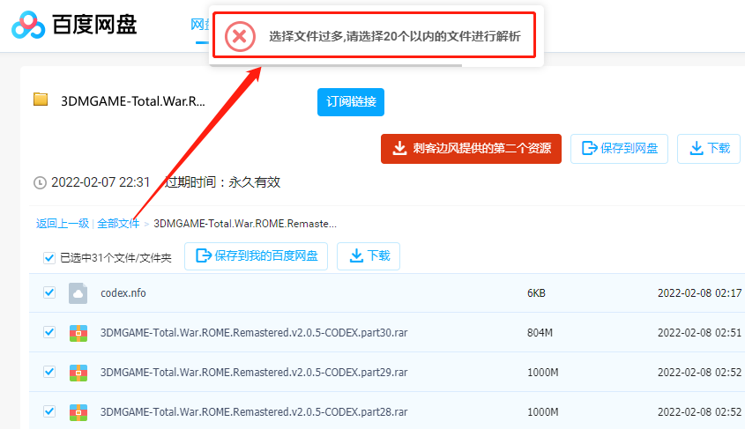This screenshot has height=429, width=745.
Task: Open the 网盘 tab in header
Action: pyautogui.click(x=199, y=25)
